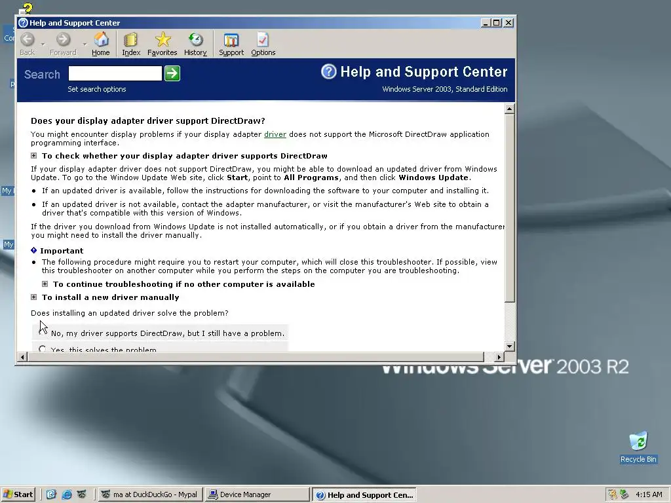
Task: Select Help and Support Center taskbar button
Action: (x=364, y=494)
